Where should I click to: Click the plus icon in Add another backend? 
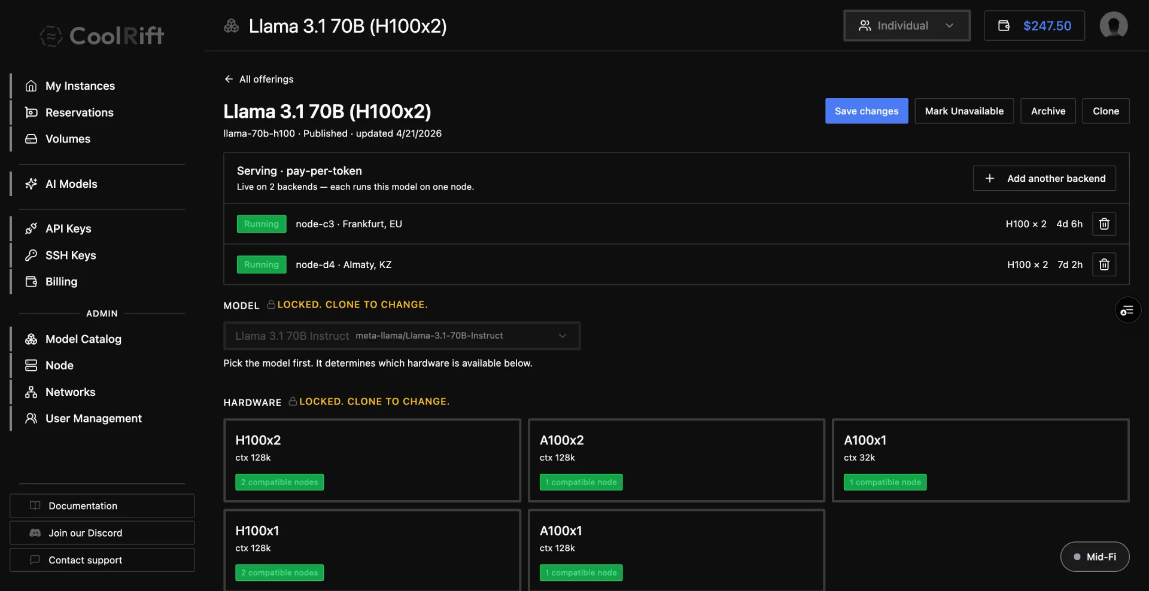pyautogui.click(x=990, y=178)
